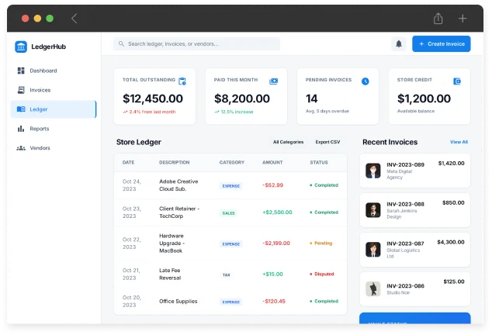
Task: Click the Pending status label
Action: pyautogui.click(x=321, y=243)
